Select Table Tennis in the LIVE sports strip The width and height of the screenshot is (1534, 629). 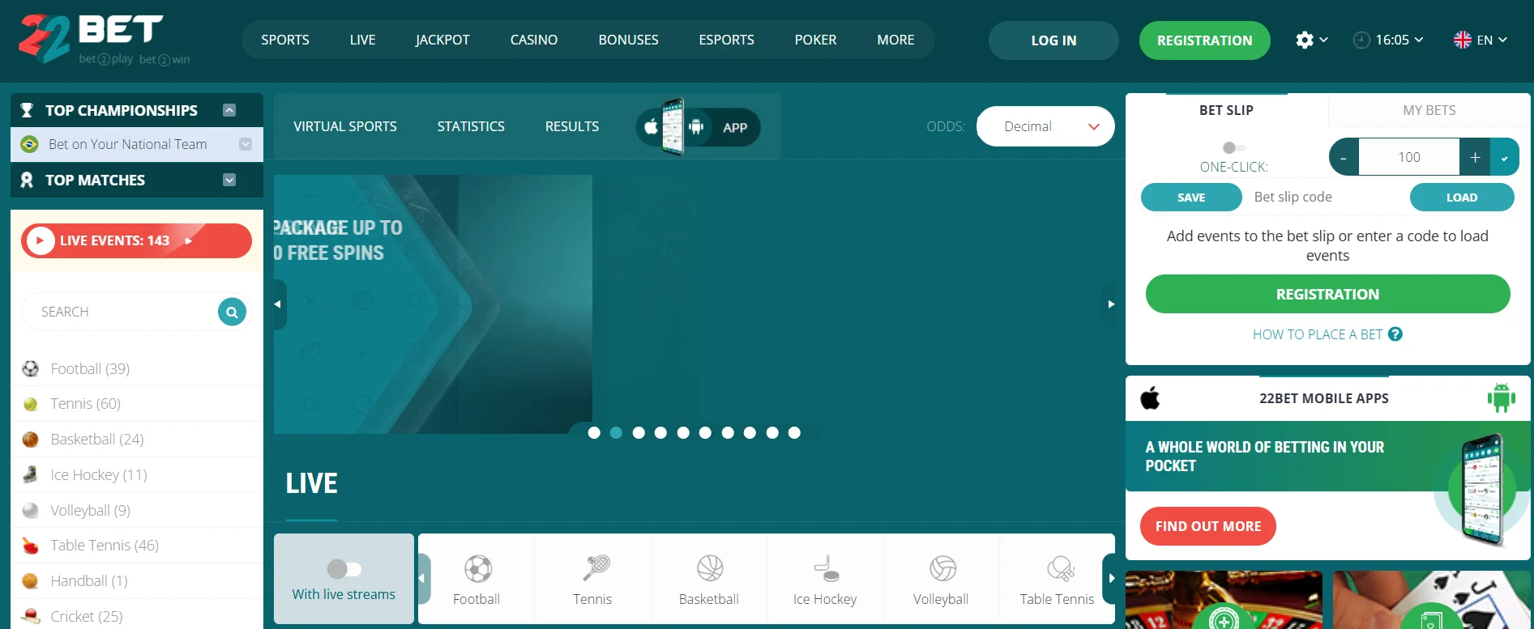(x=1057, y=579)
